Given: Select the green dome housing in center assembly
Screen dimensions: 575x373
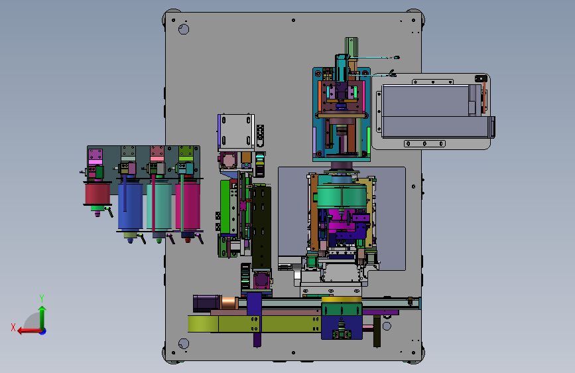Looking at the screenshot, I should (342, 196).
